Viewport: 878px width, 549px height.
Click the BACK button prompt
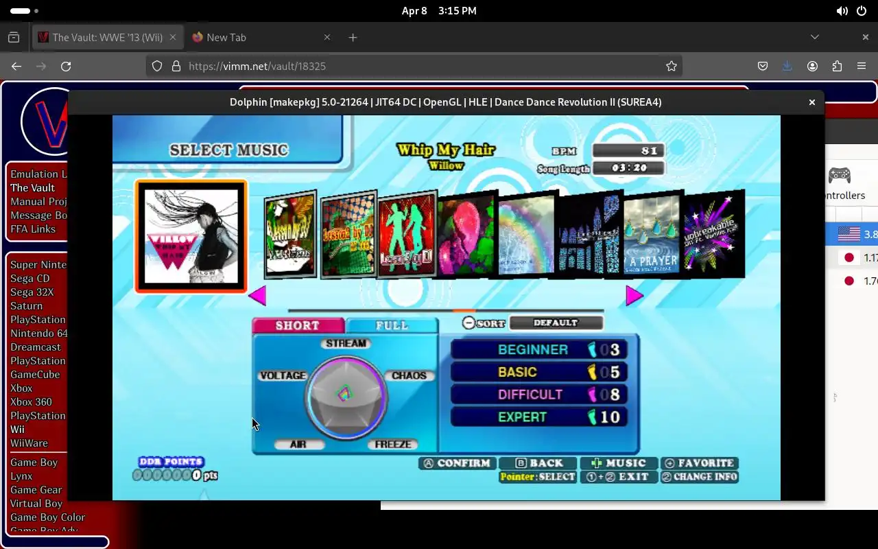click(x=538, y=463)
